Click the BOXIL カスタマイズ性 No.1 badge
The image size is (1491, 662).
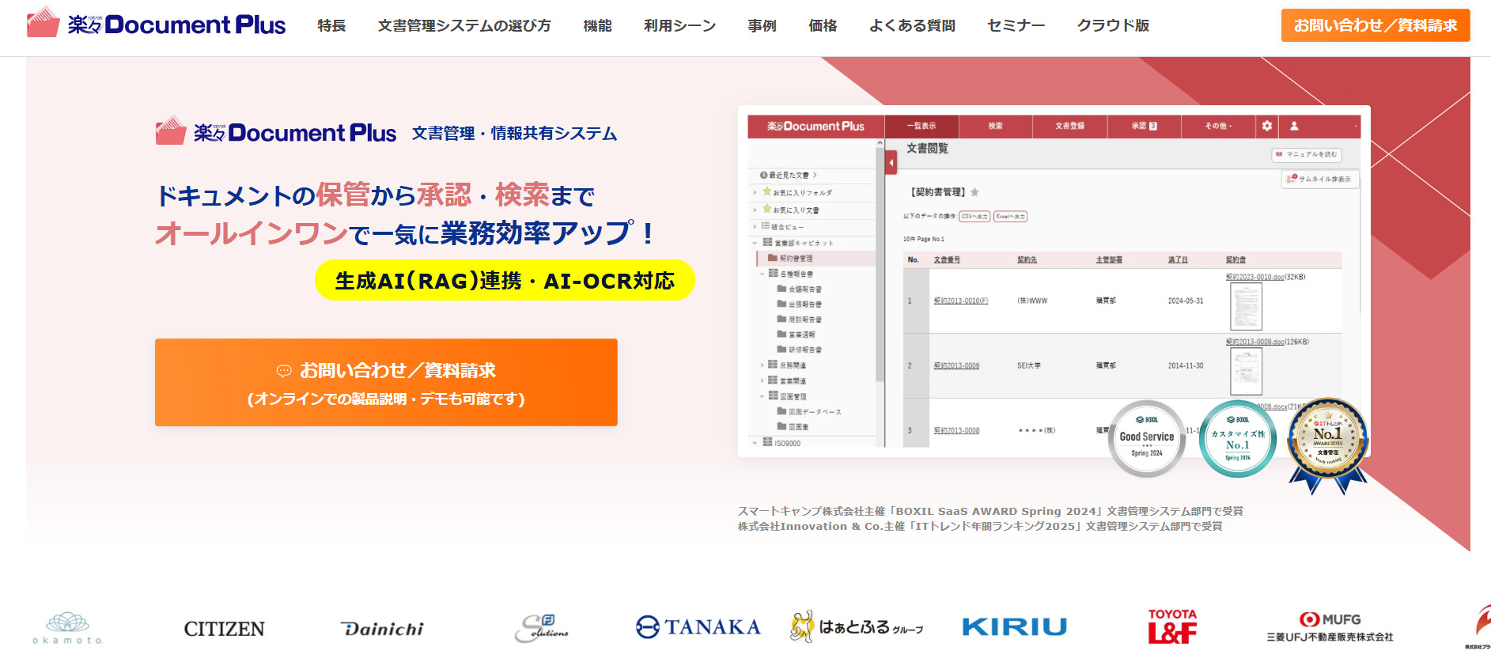click(1238, 438)
